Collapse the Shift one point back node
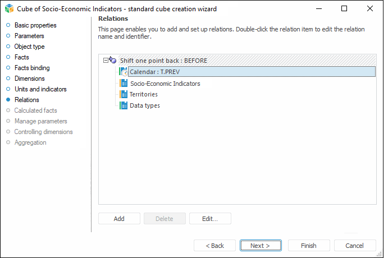 [105, 60]
